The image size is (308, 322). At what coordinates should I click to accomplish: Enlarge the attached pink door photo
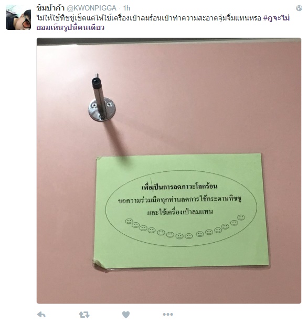[x=169, y=170]
